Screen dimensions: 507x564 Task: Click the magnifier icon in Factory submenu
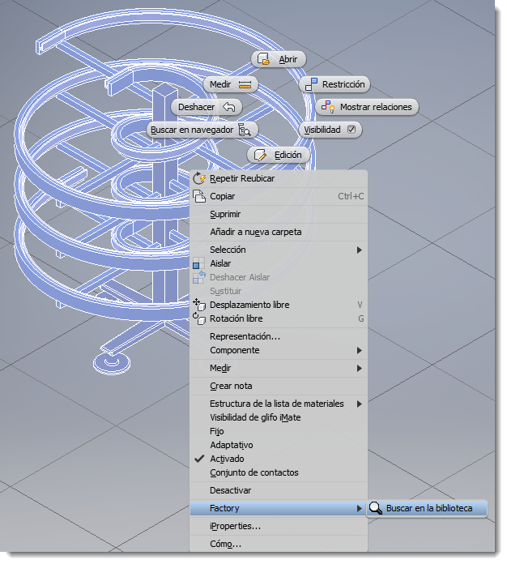[376, 508]
